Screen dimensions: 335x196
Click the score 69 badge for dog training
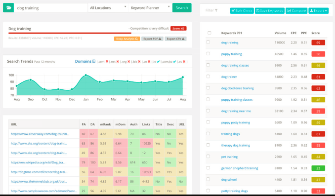point(318,42)
